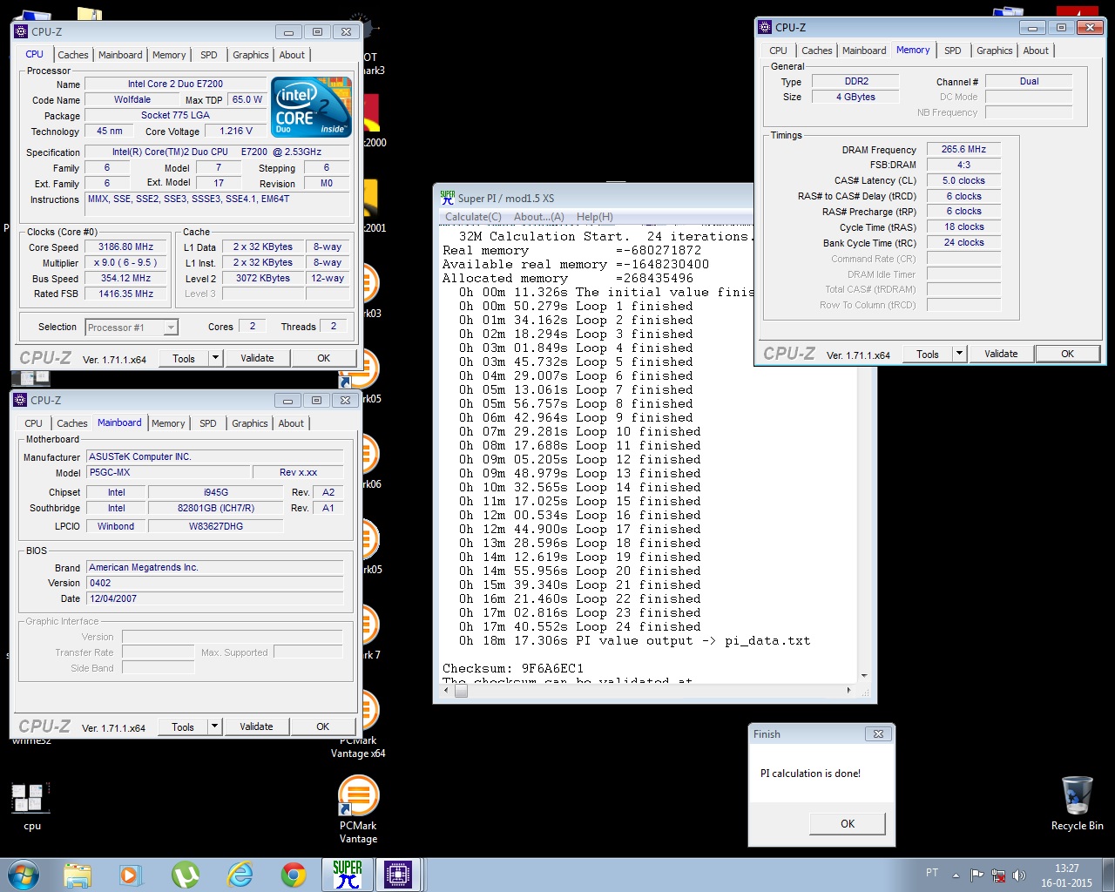Click Show desktop strip at taskbar end
The image size is (1115, 892).
tap(1109, 875)
